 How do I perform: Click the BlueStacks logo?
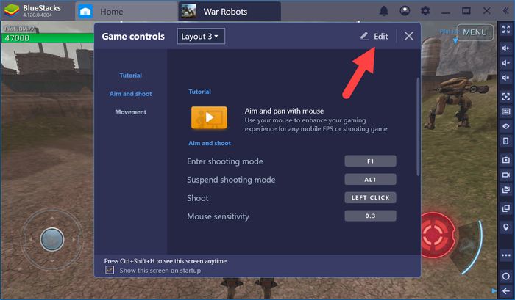pyautogui.click(x=12, y=10)
